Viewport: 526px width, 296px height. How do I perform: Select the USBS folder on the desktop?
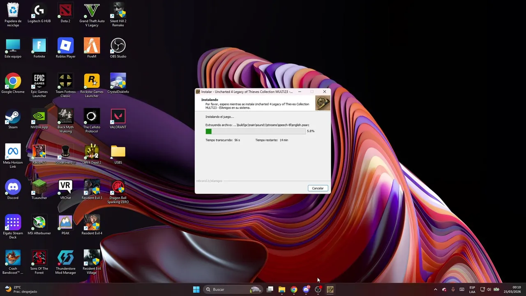tap(118, 155)
